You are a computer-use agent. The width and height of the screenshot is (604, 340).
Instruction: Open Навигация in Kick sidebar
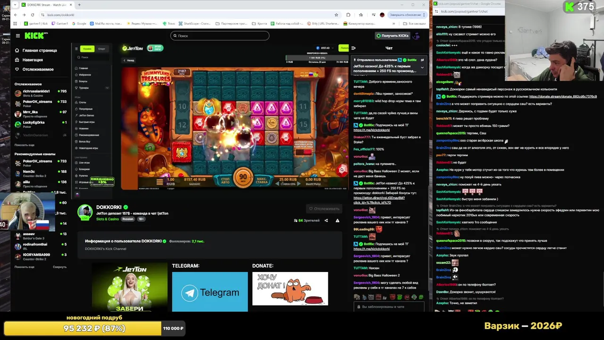pyautogui.click(x=29, y=59)
